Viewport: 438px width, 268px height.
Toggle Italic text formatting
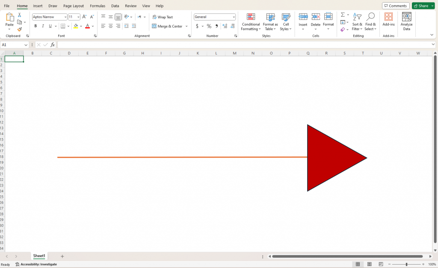point(43,26)
